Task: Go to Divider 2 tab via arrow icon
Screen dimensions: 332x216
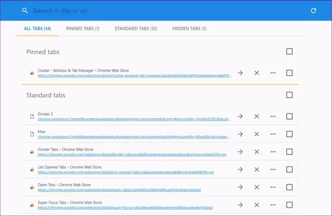Action: click(x=240, y=116)
